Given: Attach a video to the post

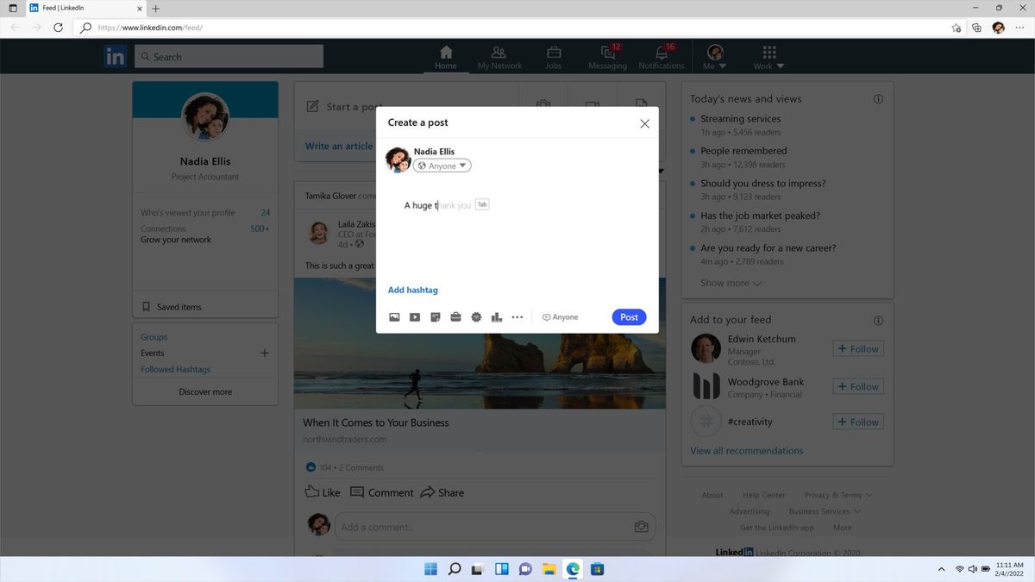Looking at the screenshot, I should coord(414,316).
